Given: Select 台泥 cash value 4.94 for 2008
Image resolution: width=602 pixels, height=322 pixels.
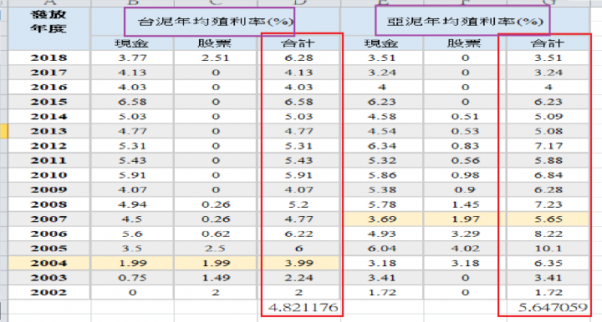Looking at the screenshot, I should coord(132,204).
